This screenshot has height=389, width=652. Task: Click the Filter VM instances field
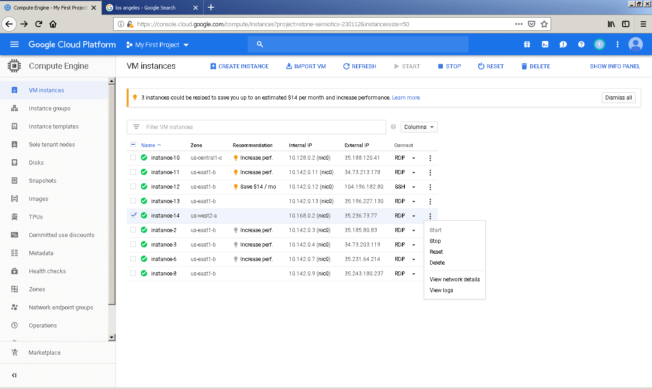[x=263, y=127]
